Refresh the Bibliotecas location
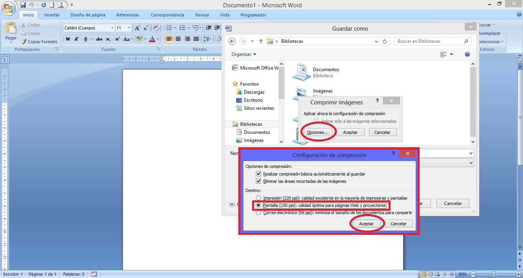The image size is (523, 278). (385, 41)
